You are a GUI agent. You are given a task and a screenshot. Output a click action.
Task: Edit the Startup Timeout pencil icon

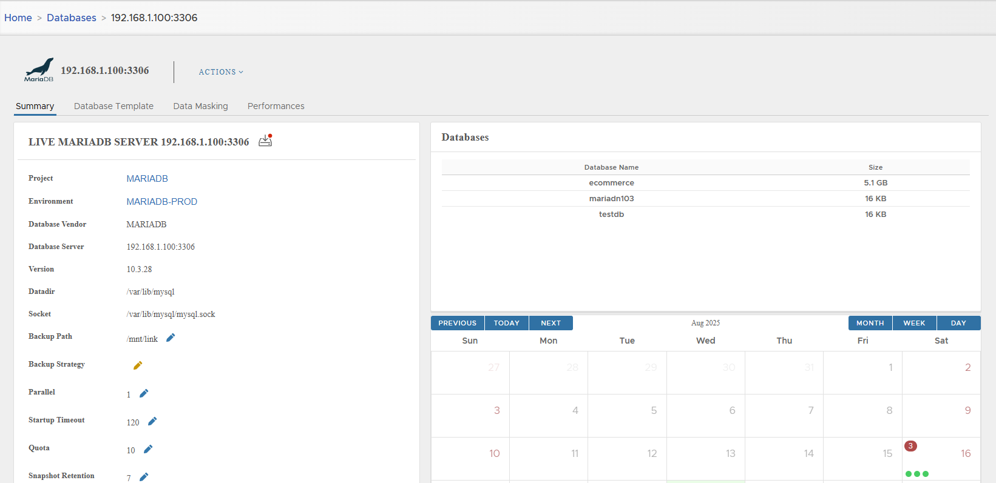(152, 421)
